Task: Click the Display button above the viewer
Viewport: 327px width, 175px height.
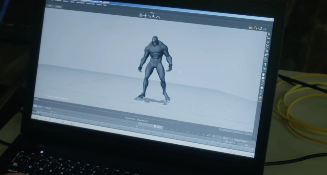Action: click(x=59, y=7)
